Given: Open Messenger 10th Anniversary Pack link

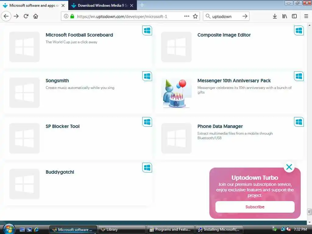Looking at the screenshot, I should tap(234, 80).
